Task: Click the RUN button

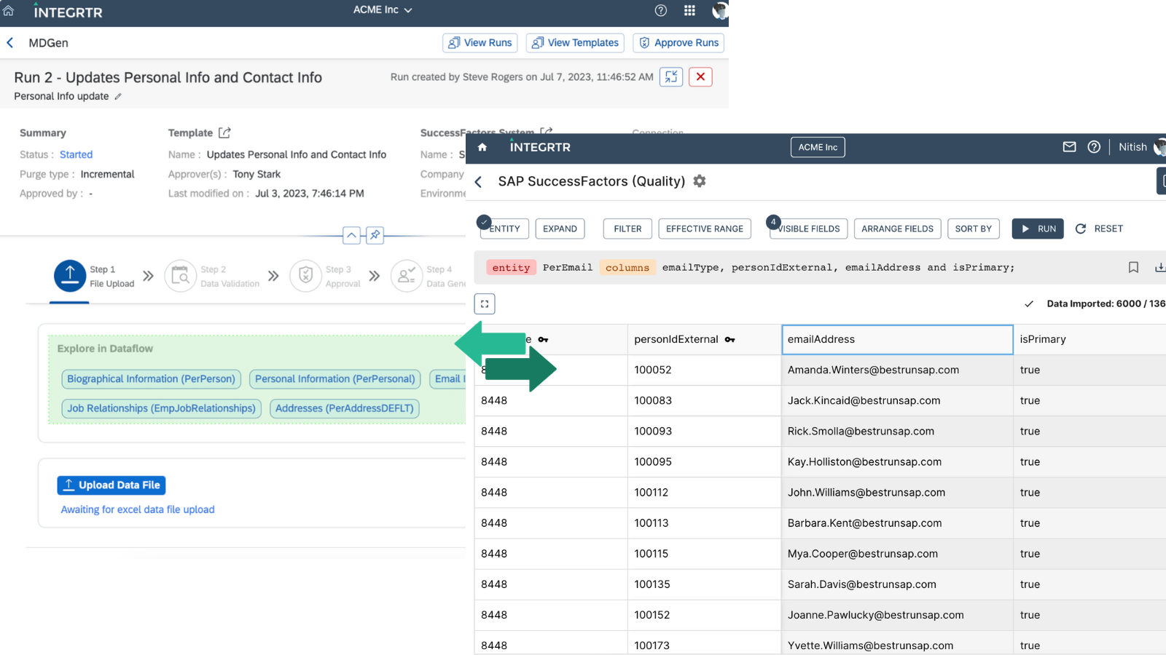Action: point(1038,229)
